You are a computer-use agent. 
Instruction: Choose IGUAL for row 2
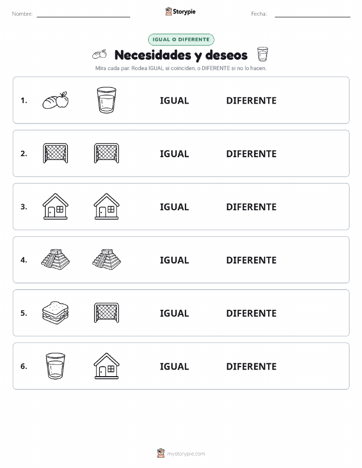pos(175,154)
